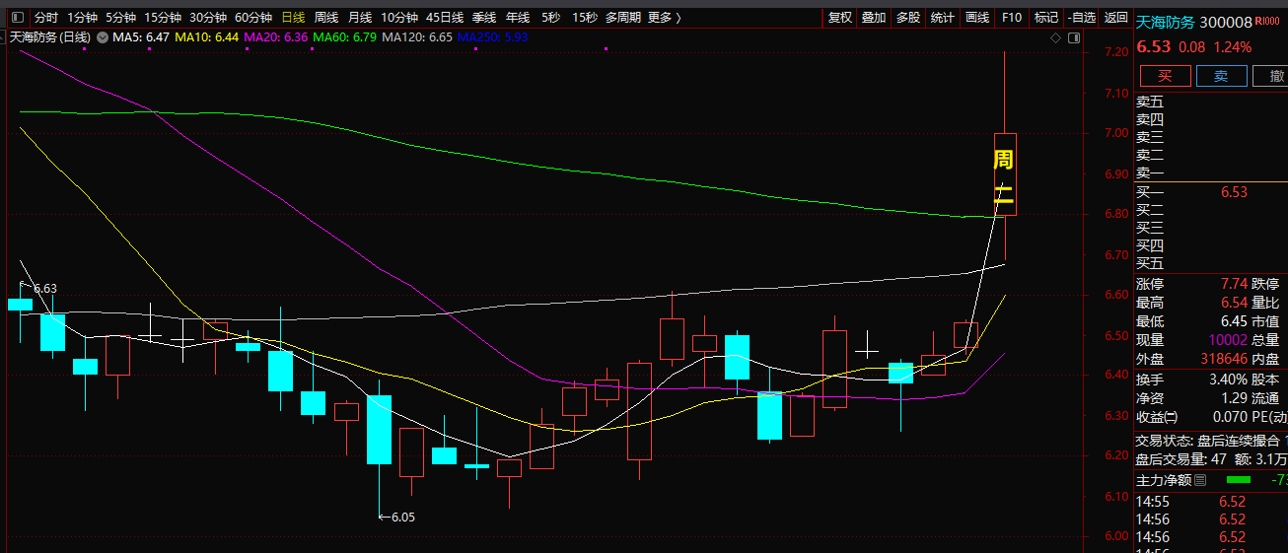Viewport: 1288px width, 553px height.
Task: Click the yellow MA10: 6.44 label
Action: click(x=207, y=37)
